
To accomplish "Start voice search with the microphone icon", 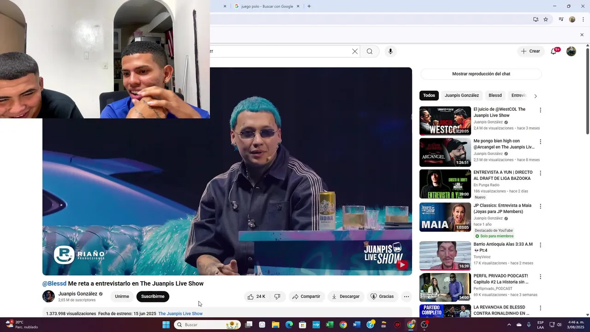I will click(x=390, y=51).
